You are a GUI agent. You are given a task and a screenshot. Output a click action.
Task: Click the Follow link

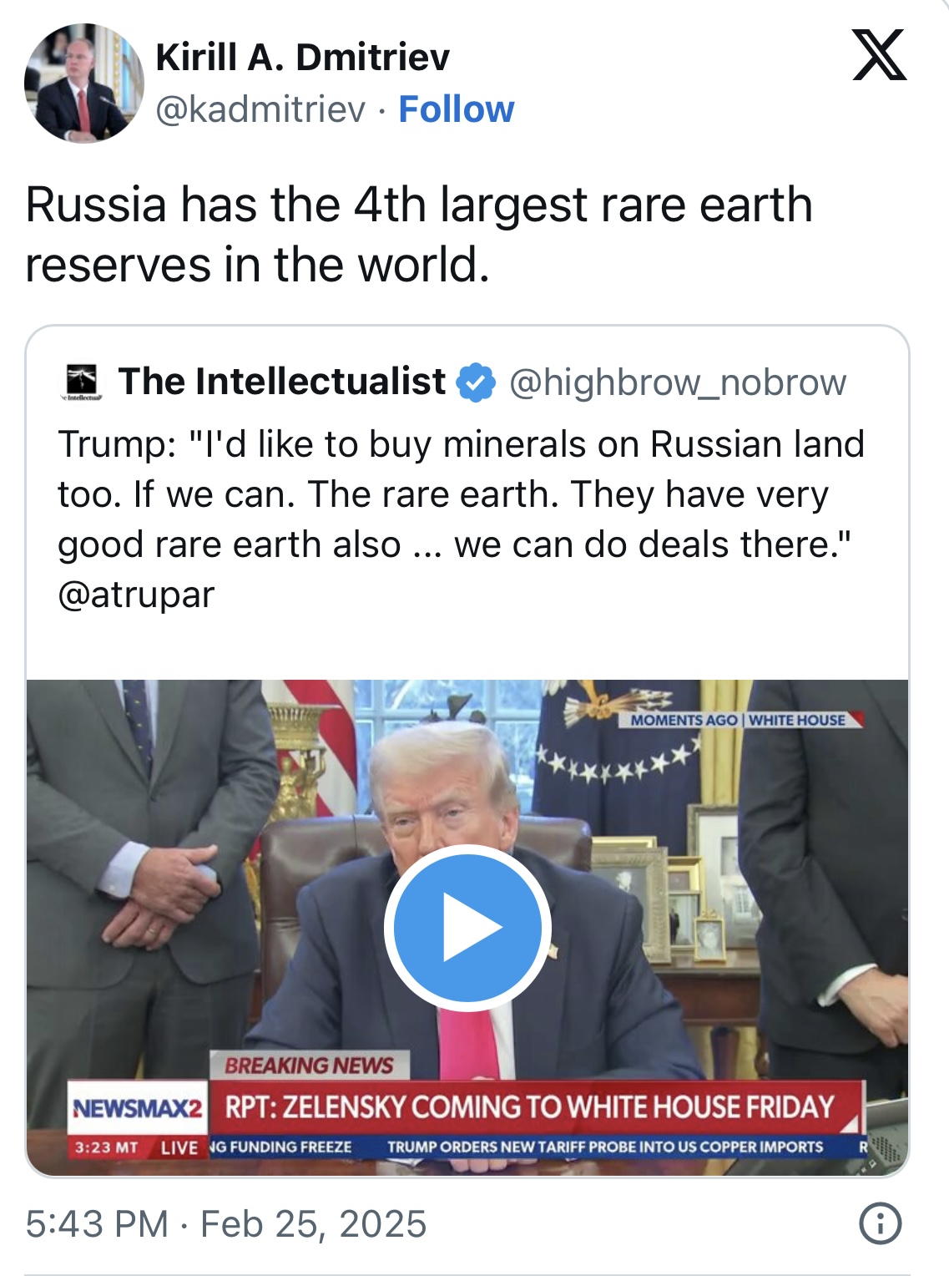[456, 109]
